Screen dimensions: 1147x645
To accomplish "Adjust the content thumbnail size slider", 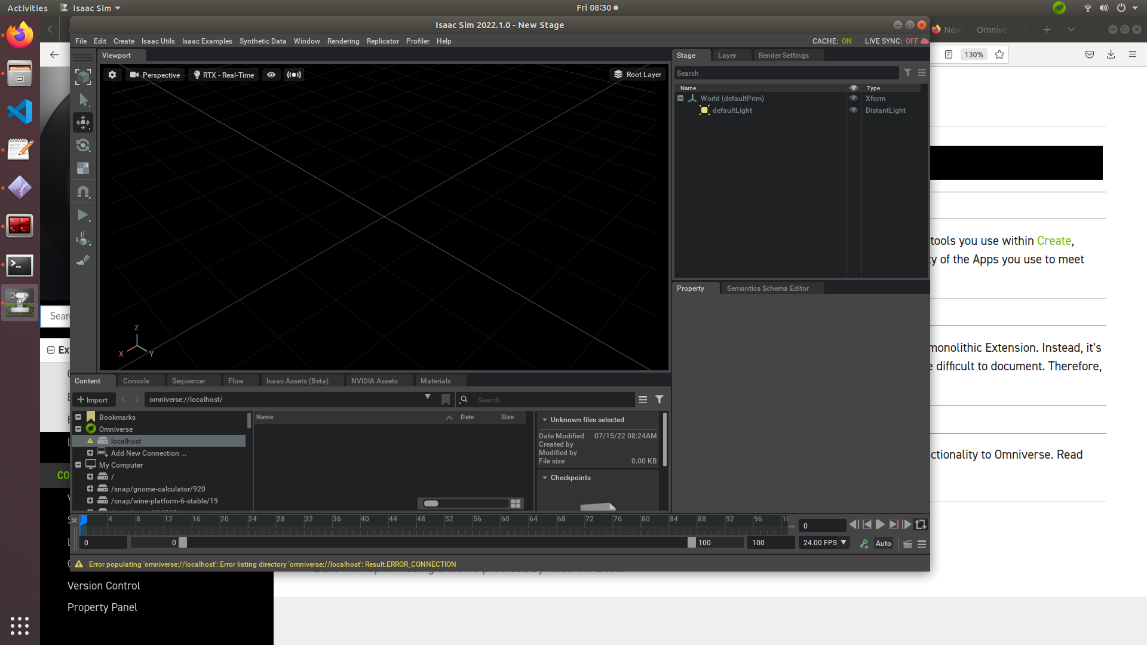I will tap(431, 503).
